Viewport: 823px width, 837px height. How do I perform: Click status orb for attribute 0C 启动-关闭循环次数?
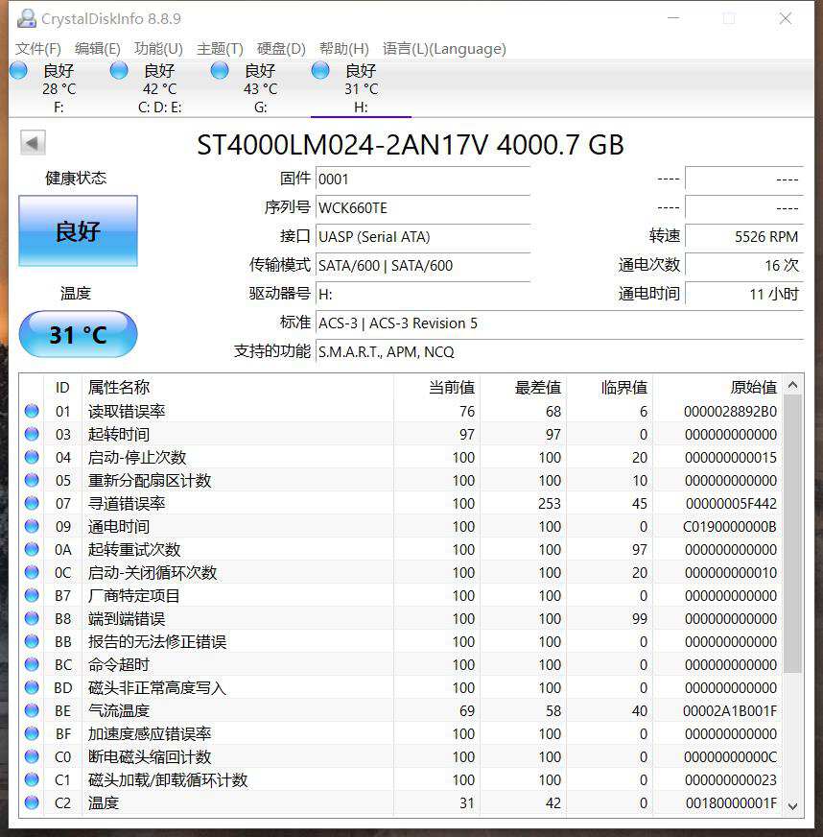32,572
